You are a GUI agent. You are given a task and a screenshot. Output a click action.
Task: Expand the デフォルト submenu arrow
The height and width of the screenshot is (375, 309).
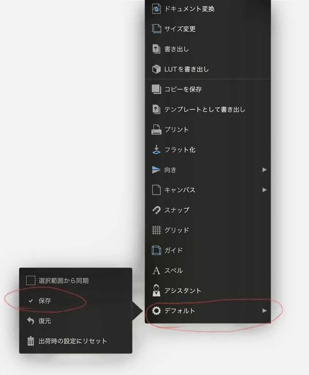(264, 311)
